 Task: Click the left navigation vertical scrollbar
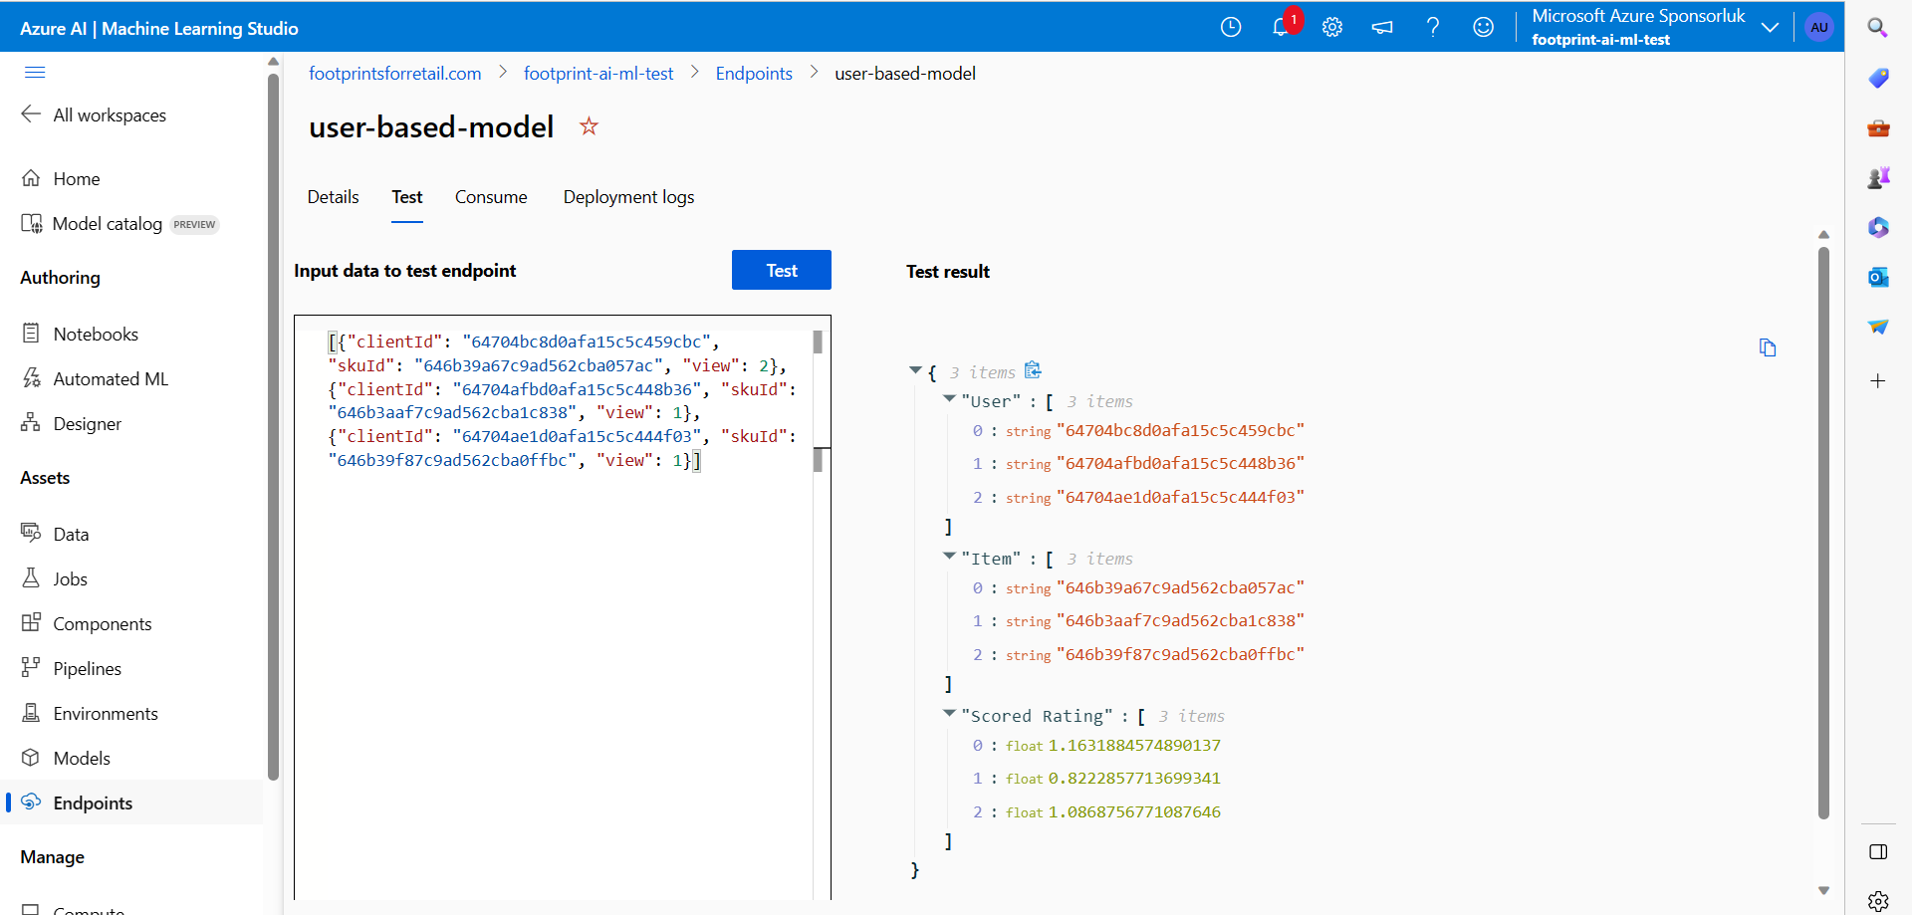[x=273, y=426]
